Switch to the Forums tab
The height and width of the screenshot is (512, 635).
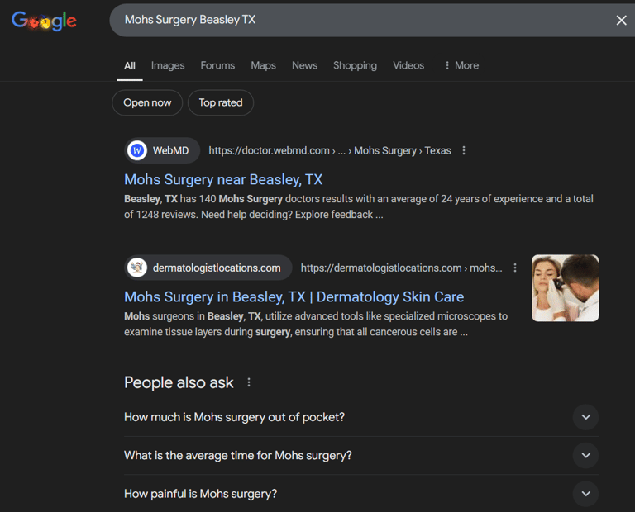click(217, 65)
